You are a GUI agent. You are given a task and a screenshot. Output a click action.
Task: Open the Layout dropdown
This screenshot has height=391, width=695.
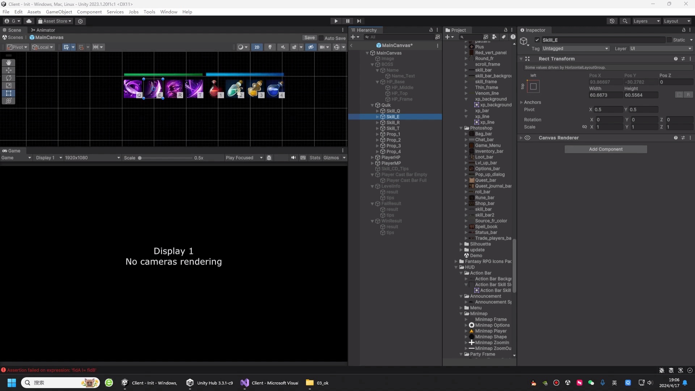677,21
